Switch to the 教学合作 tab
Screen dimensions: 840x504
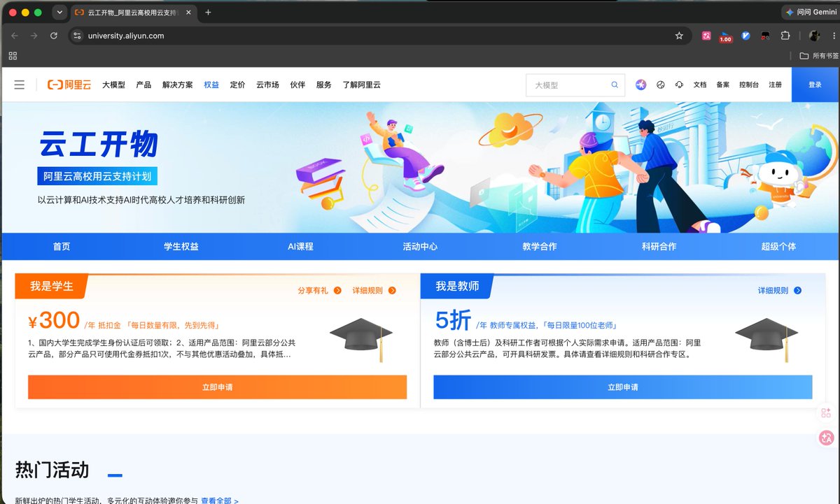(x=540, y=247)
